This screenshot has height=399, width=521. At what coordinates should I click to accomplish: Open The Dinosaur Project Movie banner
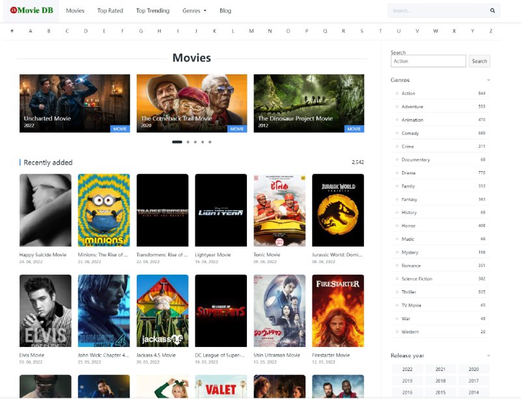click(x=309, y=103)
